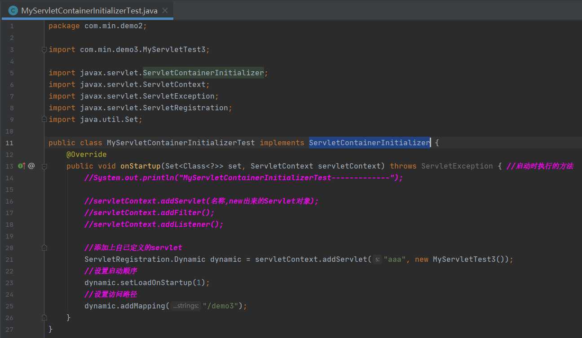Click the @ annotation gutter icon on line 13
The image size is (582, 338).
pyautogui.click(x=31, y=166)
